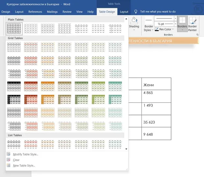Click the table cell containing 35 623
Image resolution: width=204 pixels, height=177 pixels.
(x=156, y=121)
